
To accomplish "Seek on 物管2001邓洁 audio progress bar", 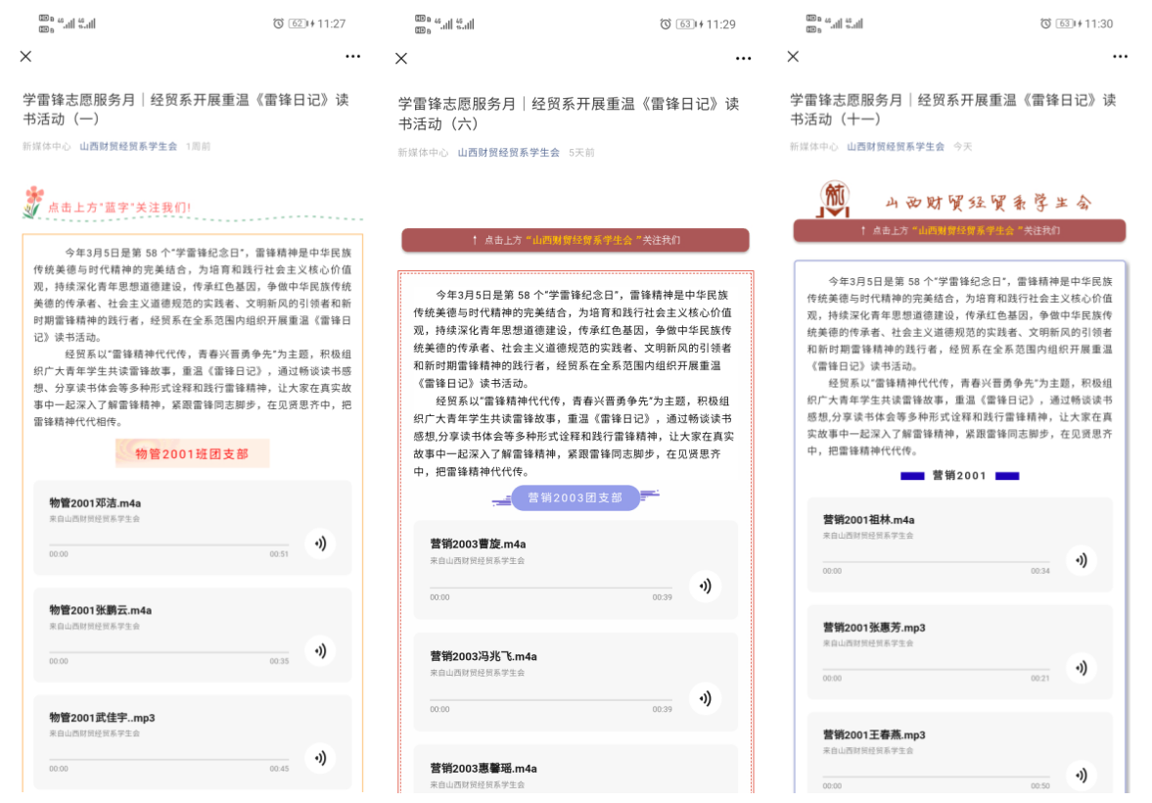I will pos(168,544).
